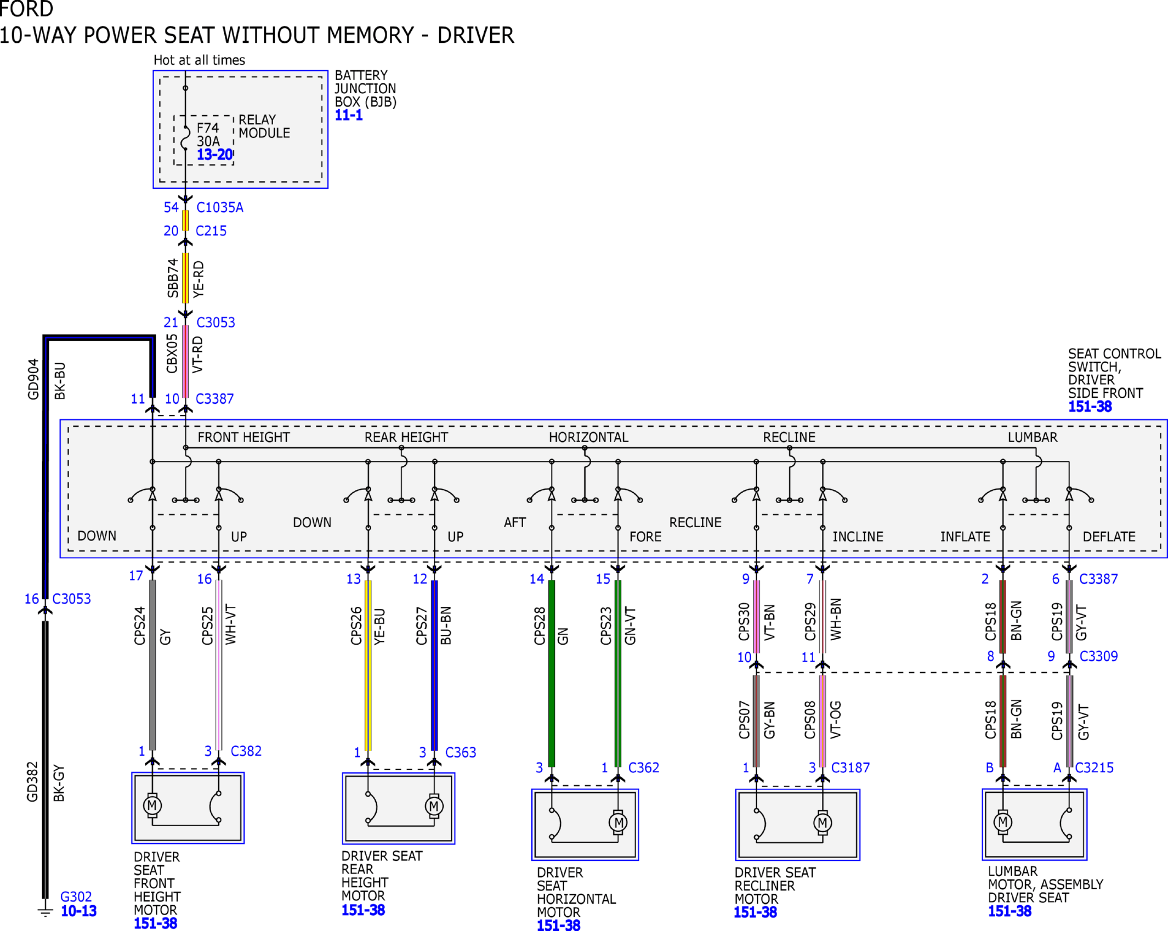Click the REAR HEIGHT switch heading
This screenshot has height=931, width=1168.
click(x=406, y=437)
